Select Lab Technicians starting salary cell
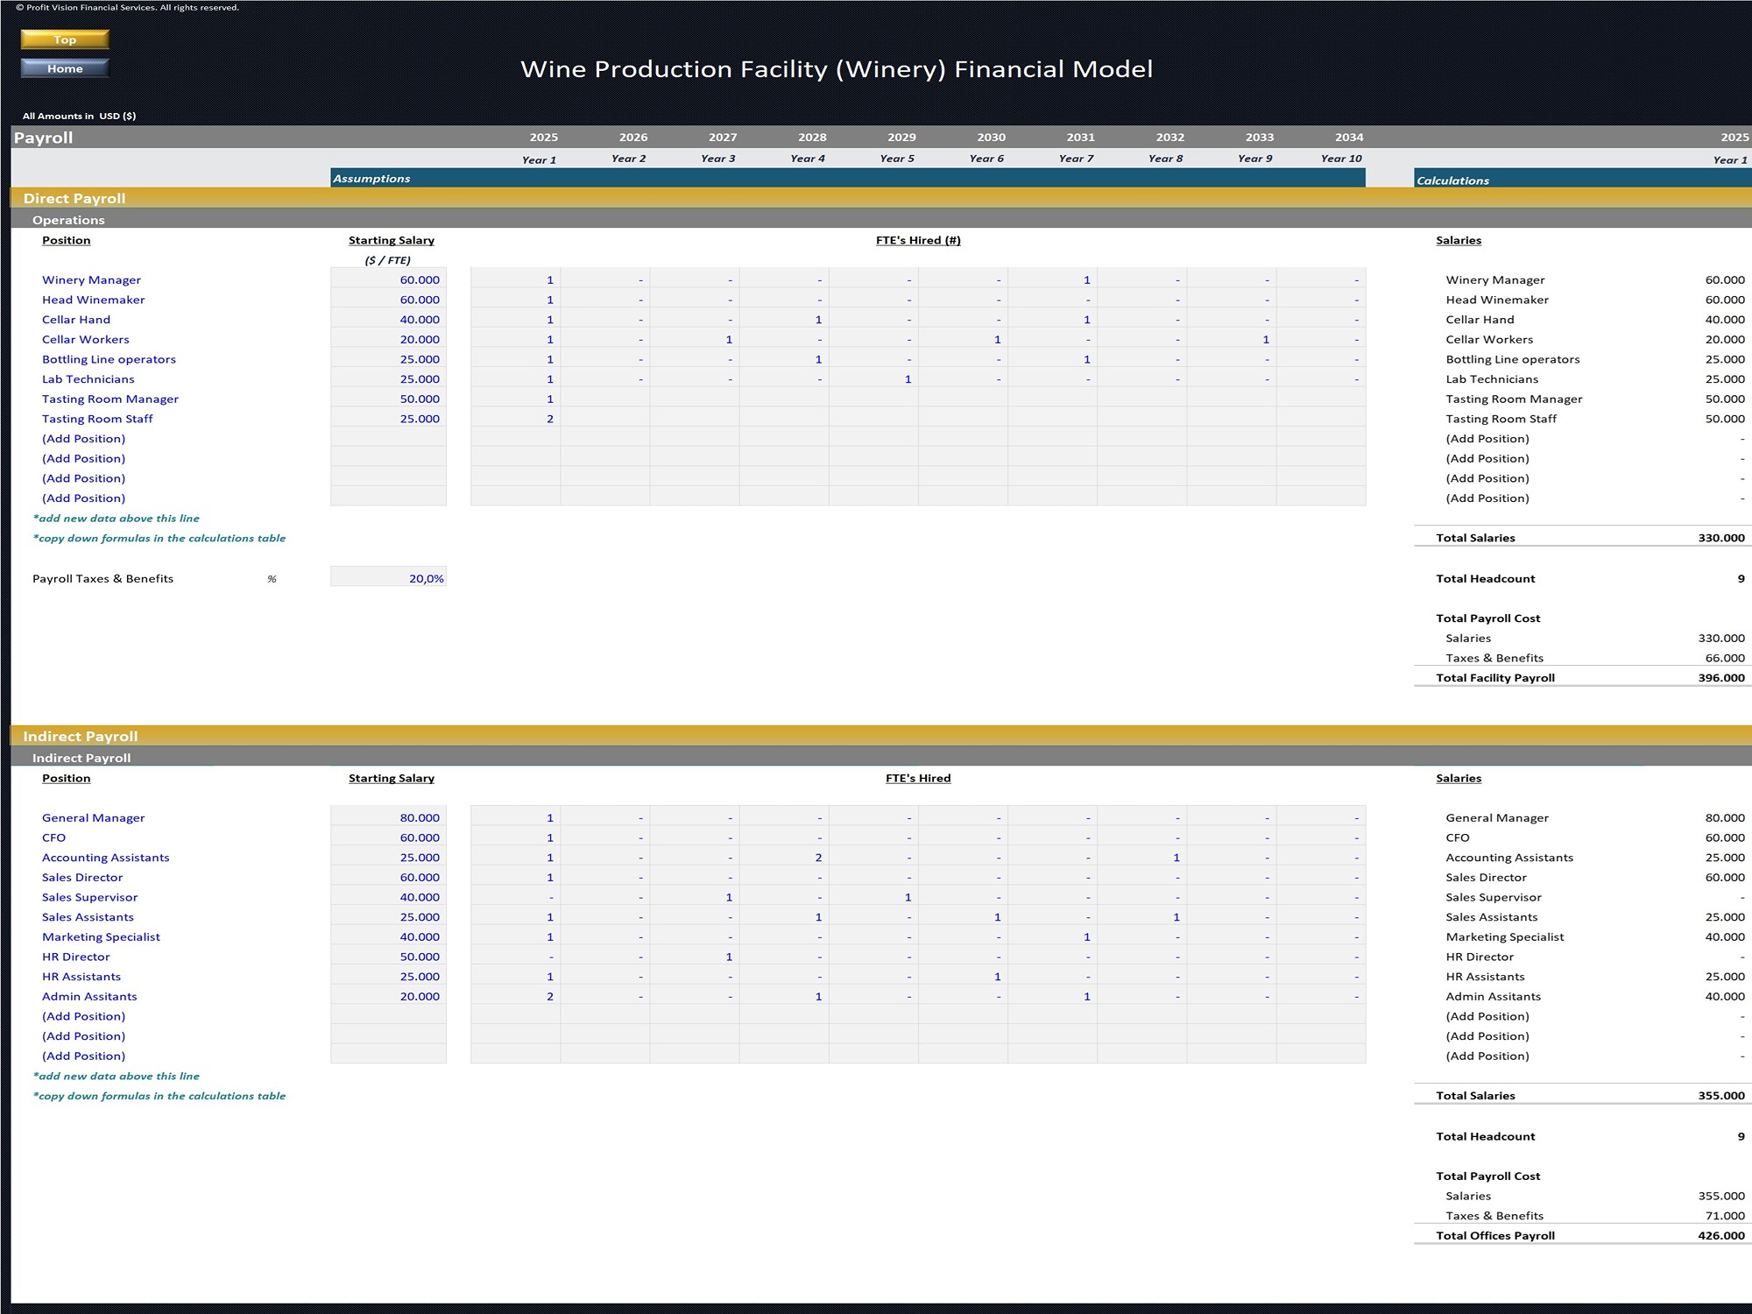 [x=388, y=379]
